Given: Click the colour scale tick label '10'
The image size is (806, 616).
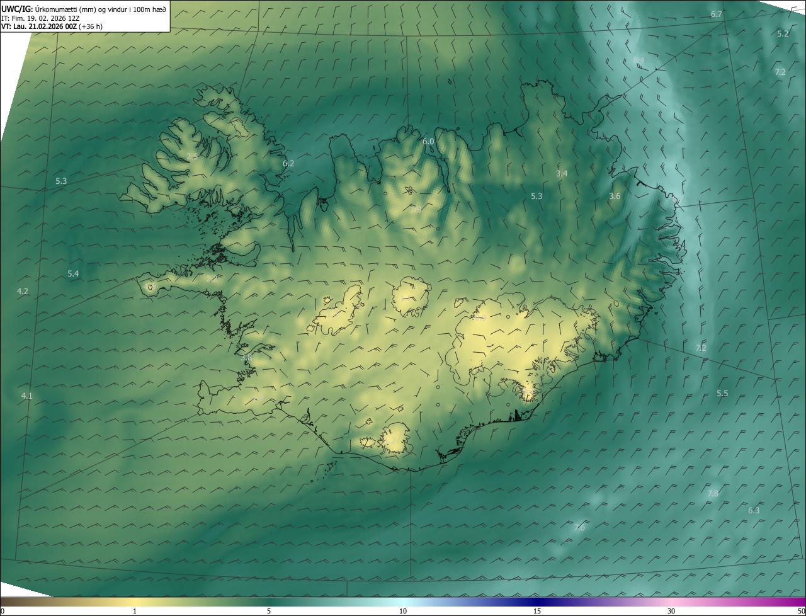Looking at the screenshot, I should coord(403,611).
